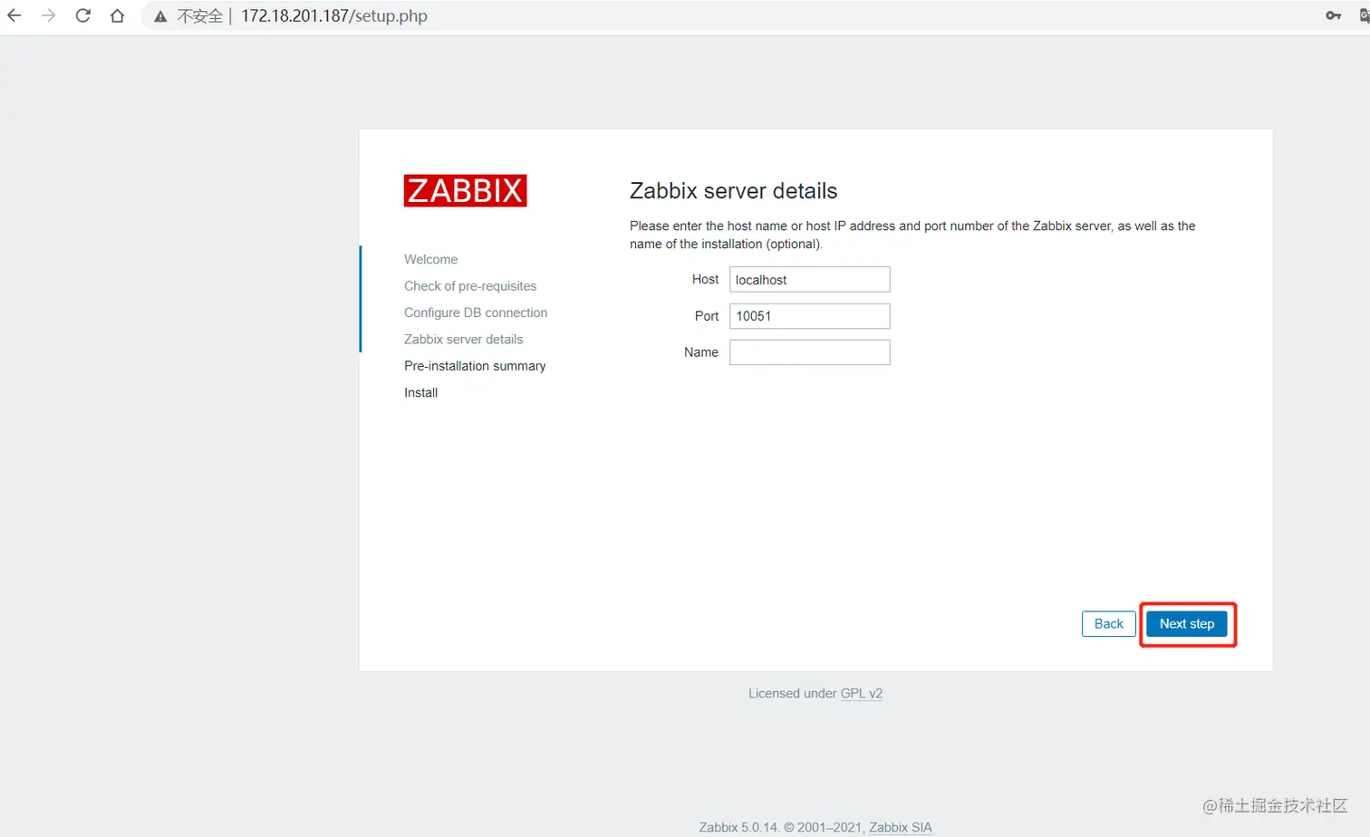Select Pre-installation summary step
This screenshot has width=1370, height=837.
pyautogui.click(x=475, y=366)
